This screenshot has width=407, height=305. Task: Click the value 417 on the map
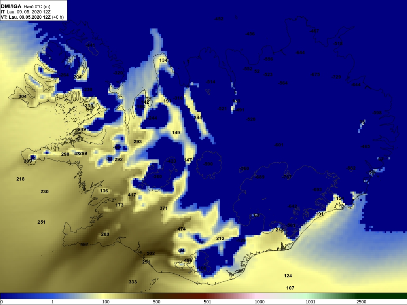point(132,194)
